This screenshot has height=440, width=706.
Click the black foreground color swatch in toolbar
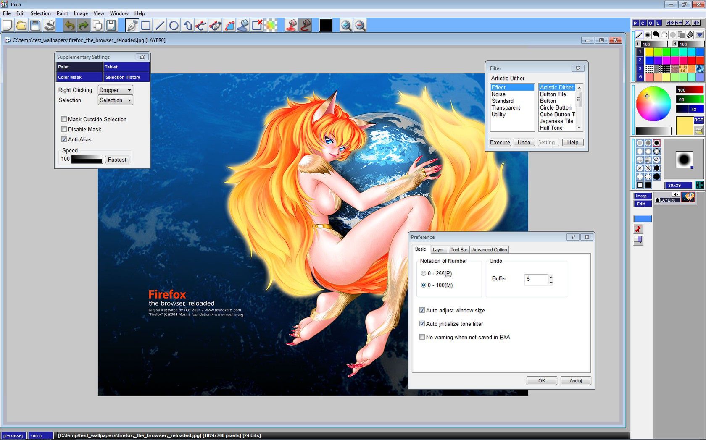(326, 26)
